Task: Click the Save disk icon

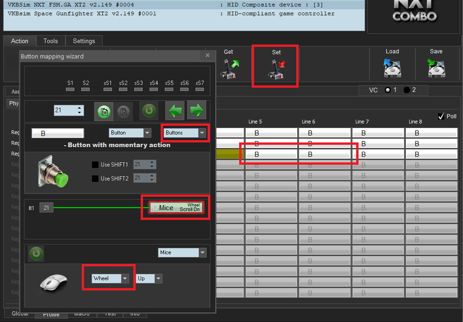Action: [x=436, y=68]
